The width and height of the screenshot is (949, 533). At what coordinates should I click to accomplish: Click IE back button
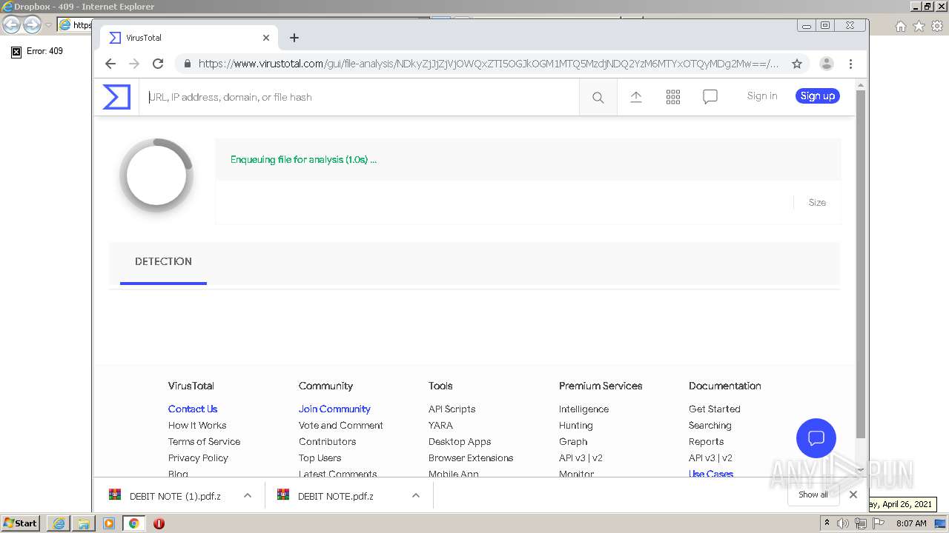pyautogui.click(x=11, y=25)
